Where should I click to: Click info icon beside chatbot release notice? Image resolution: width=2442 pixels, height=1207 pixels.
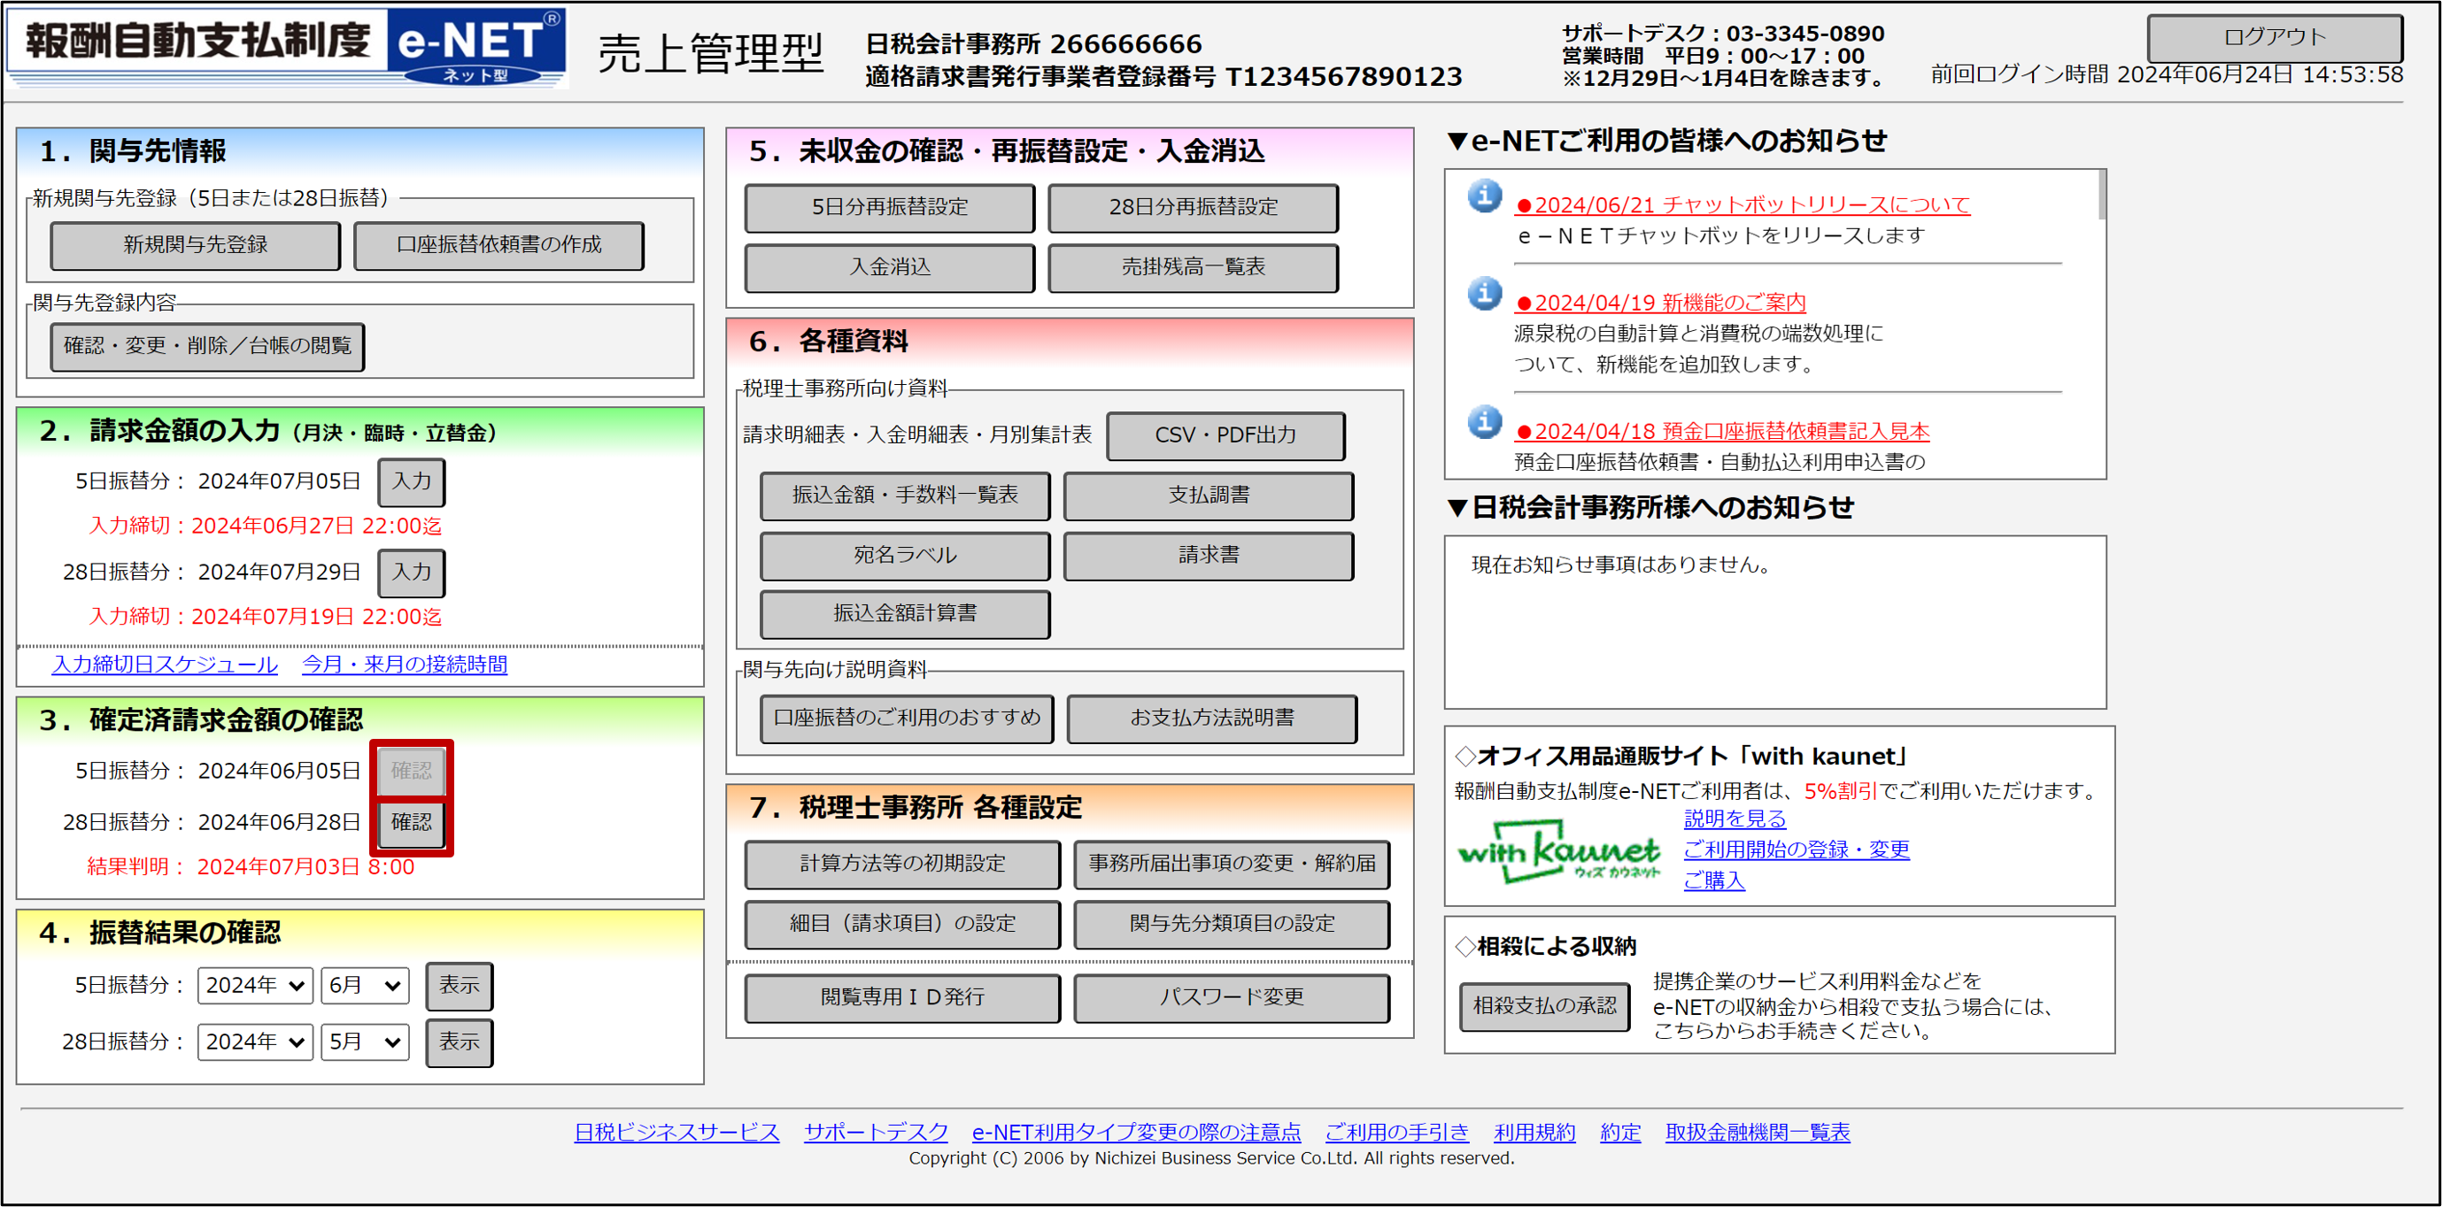point(1484,196)
